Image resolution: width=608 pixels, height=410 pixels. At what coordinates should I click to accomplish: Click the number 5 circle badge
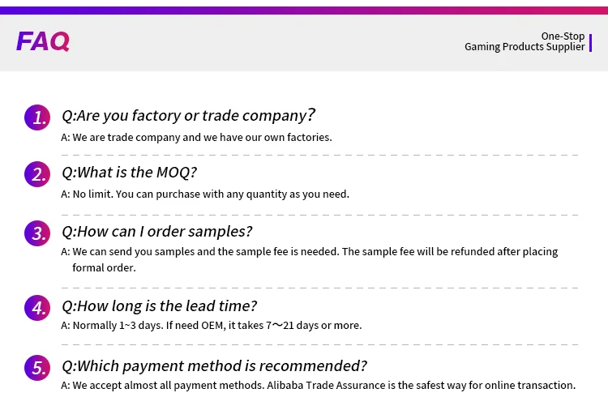coord(37,367)
